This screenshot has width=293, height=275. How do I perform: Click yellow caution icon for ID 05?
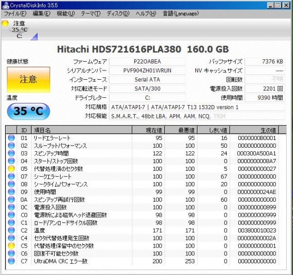[11, 168]
